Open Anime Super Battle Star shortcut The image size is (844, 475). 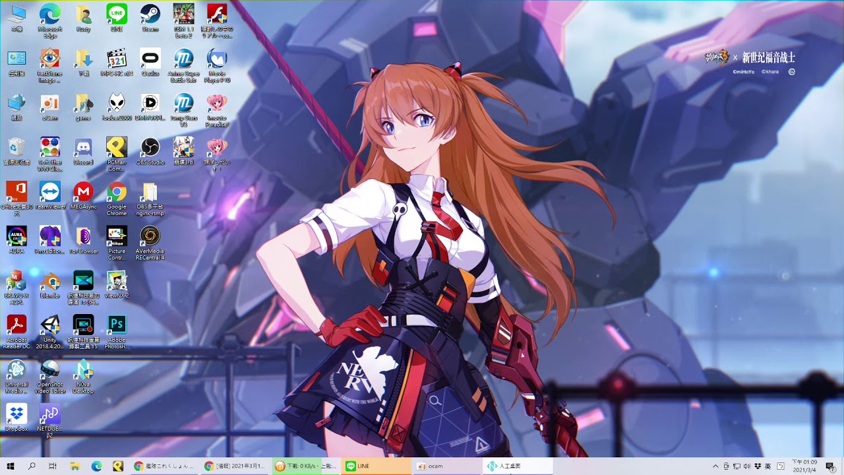[x=183, y=66]
